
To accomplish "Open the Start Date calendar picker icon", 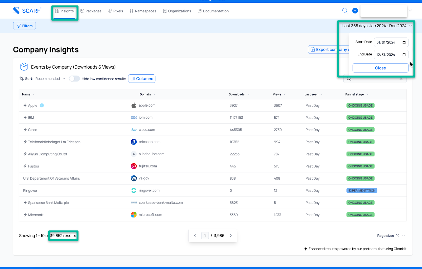I will click(x=404, y=42).
